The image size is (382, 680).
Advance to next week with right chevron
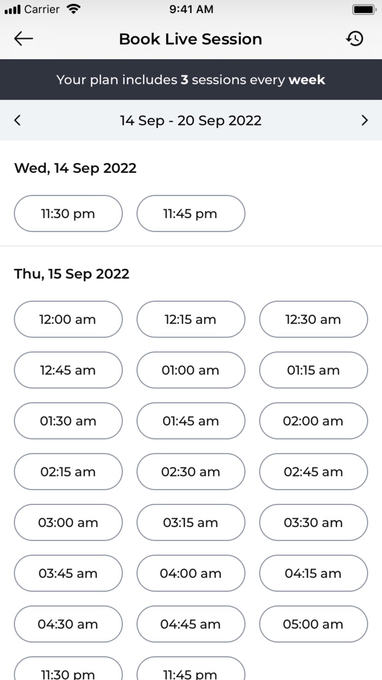click(x=365, y=120)
